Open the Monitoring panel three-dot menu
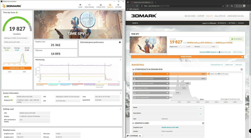This screenshot has height=138, width=251. point(120,60)
